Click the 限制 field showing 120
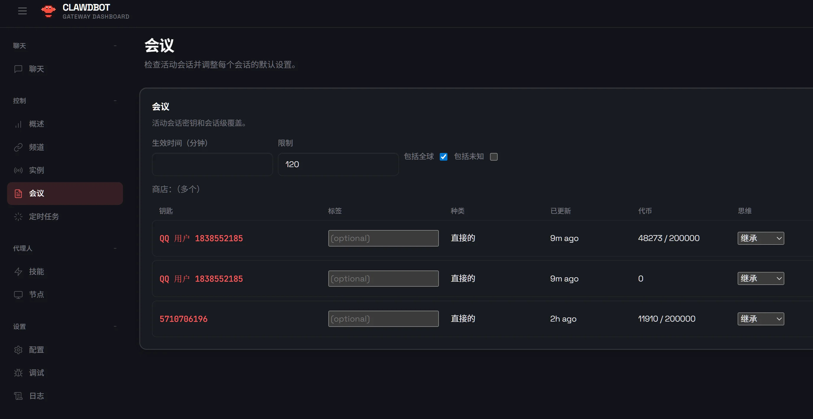The width and height of the screenshot is (813, 419). 338,164
